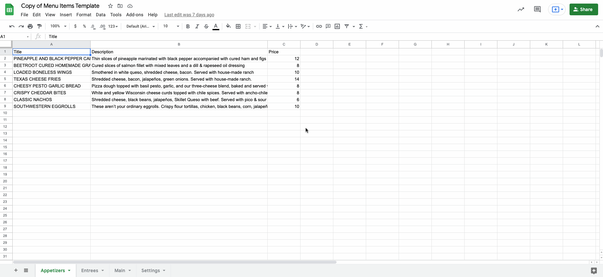Select the Price header cell
Viewport: 603px width, 277px height.
pos(284,52)
